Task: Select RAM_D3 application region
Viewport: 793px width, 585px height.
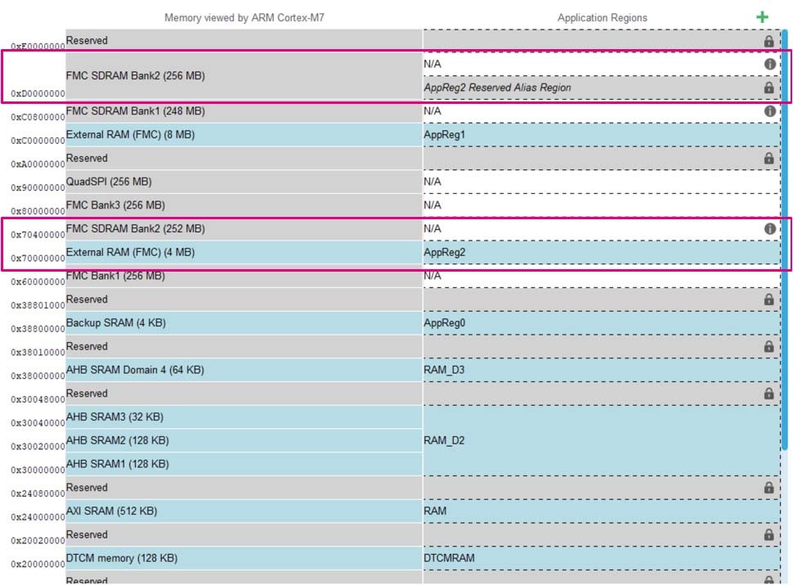Action: click(x=602, y=370)
